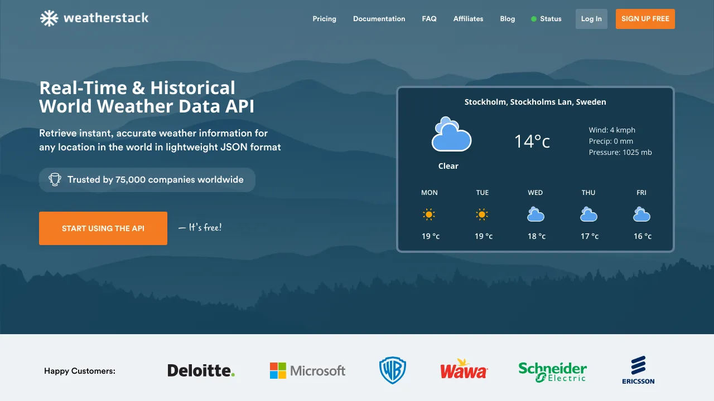714x401 pixels.
Task: Click the Stockholm, Stockholms Lan, Sweden title
Action: coord(535,102)
